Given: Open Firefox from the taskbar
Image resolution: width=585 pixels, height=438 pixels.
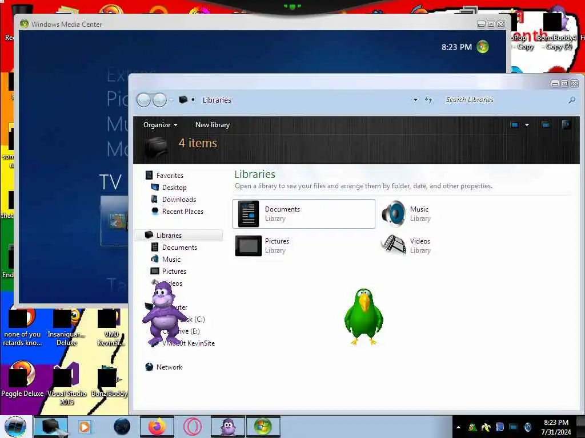Looking at the screenshot, I should point(157,427).
